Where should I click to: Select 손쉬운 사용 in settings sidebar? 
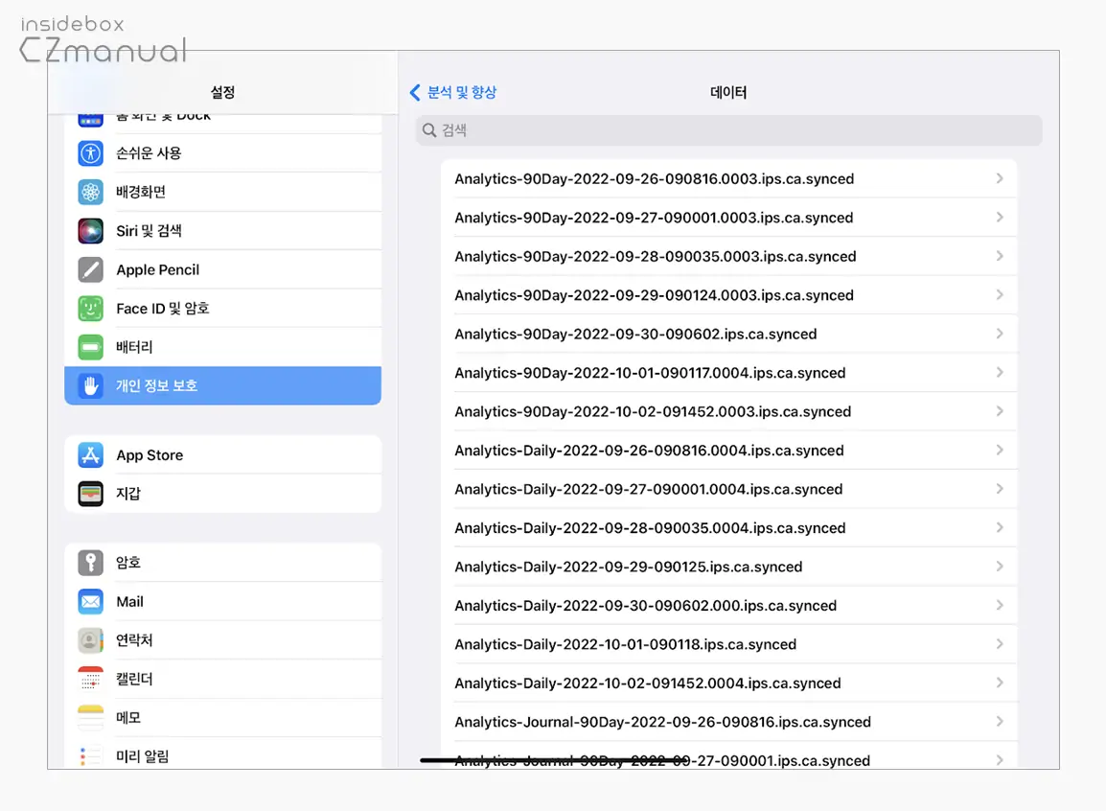click(x=223, y=153)
